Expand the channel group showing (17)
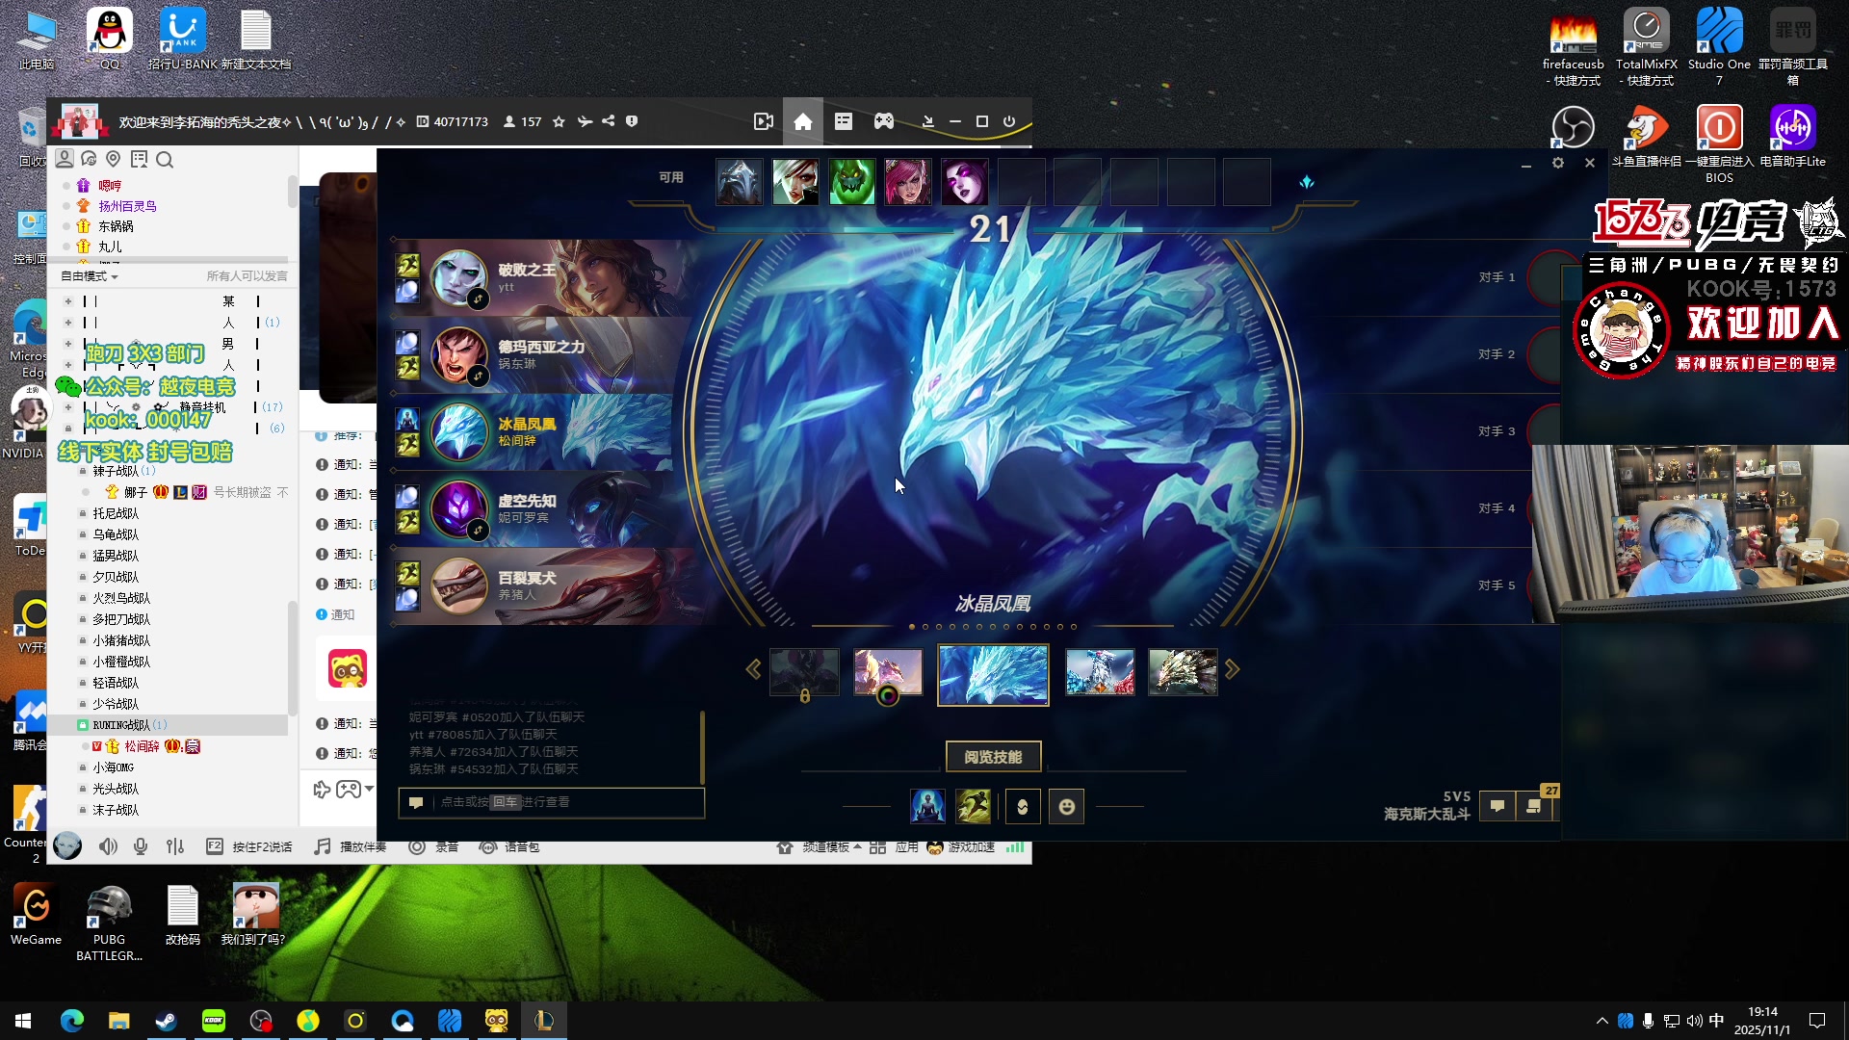The height and width of the screenshot is (1040, 1849). [68, 407]
